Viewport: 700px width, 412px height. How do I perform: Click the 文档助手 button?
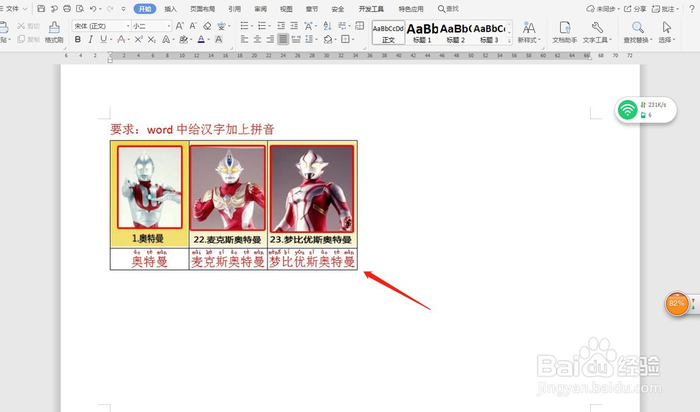tap(565, 32)
